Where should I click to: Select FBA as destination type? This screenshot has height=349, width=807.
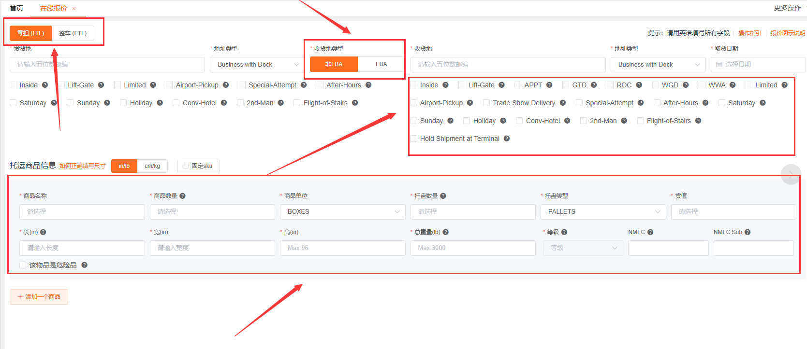[381, 64]
